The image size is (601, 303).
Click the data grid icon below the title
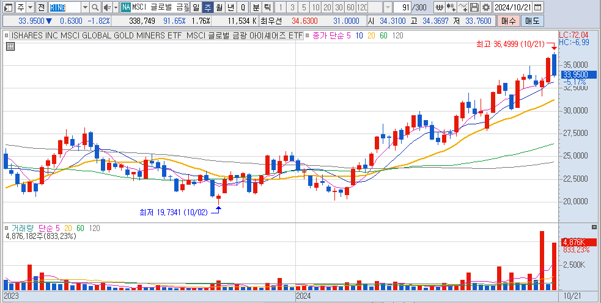pos(11,46)
